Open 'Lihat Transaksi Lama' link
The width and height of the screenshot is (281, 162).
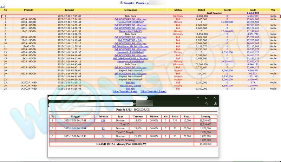[125, 91]
